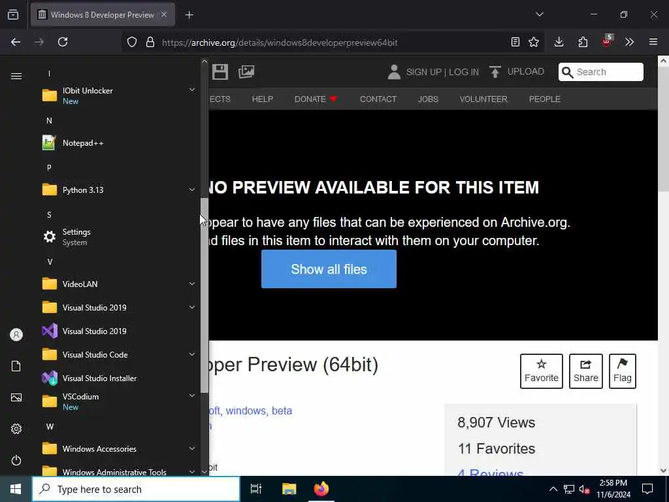Open a new browser tab

[x=189, y=15]
